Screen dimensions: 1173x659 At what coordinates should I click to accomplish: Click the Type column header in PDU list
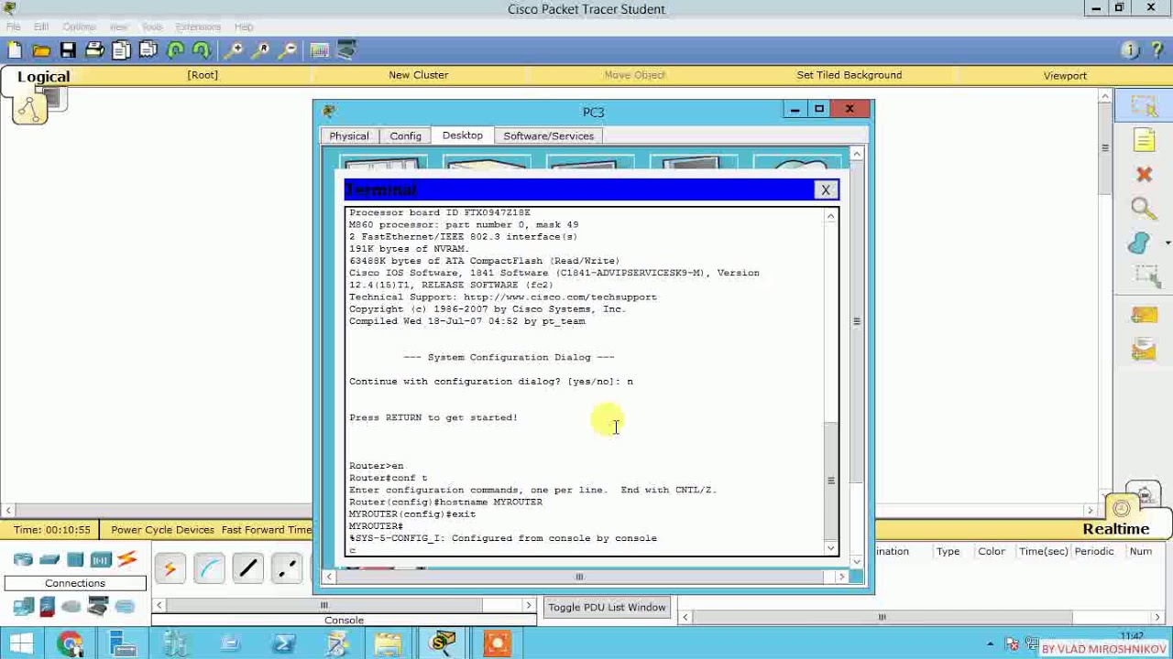[948, 551]
